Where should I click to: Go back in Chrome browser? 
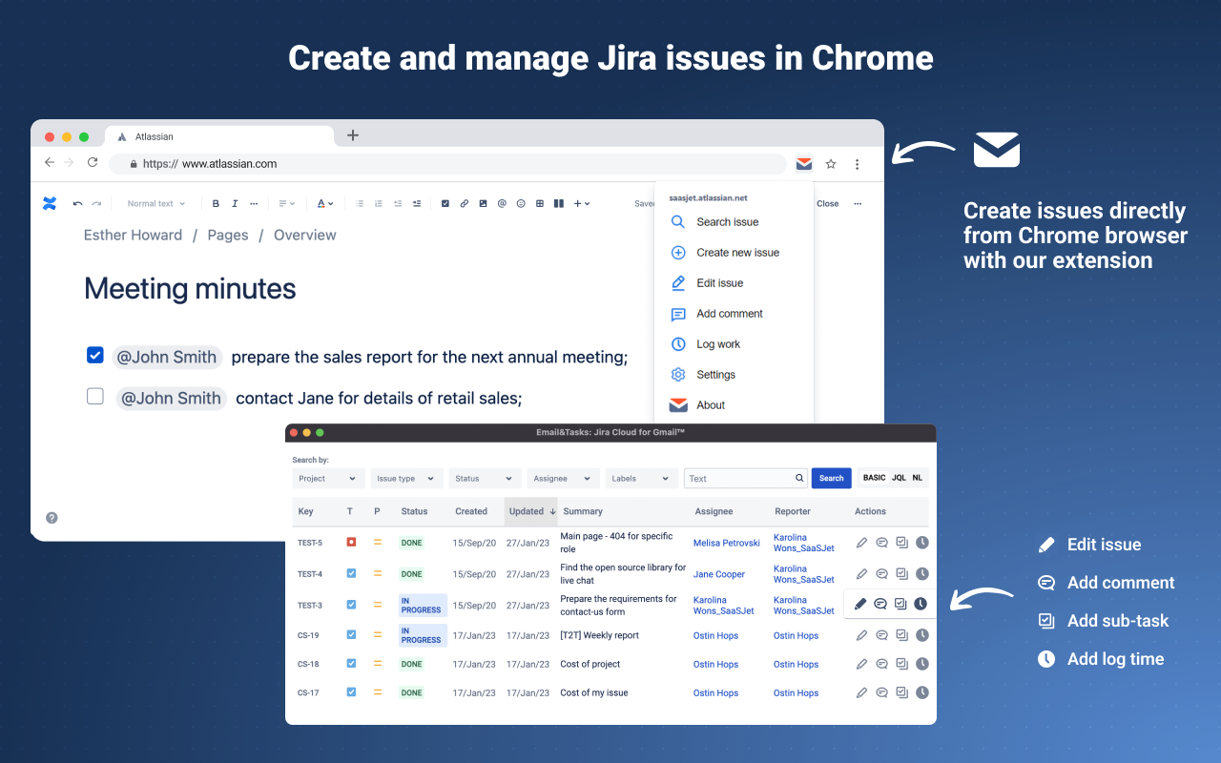coord(50,163)
